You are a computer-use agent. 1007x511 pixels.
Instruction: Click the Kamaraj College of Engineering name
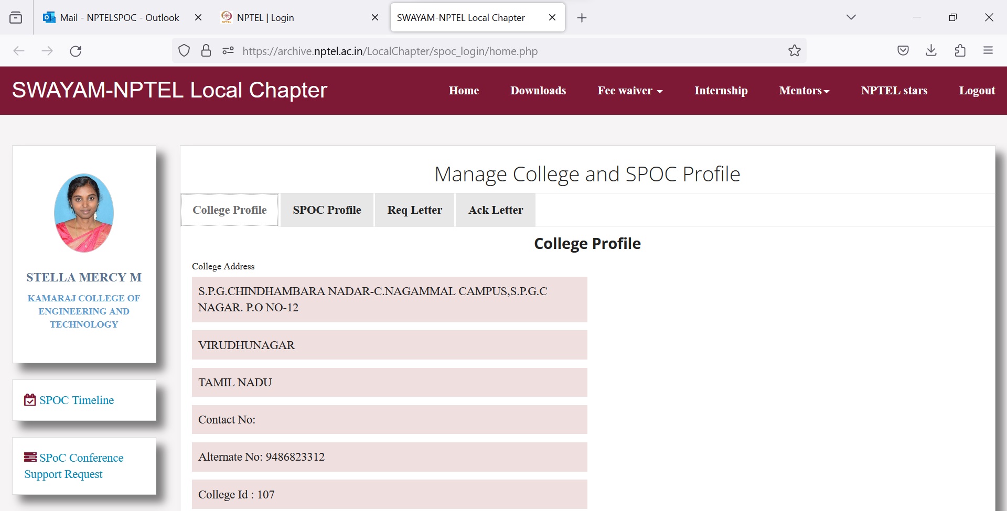coord(84,311)
